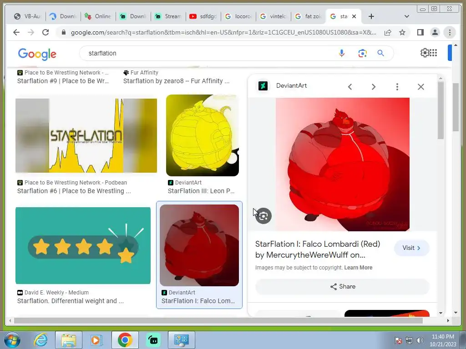Image resolution: width=466 pixels, height=349 pixels.
Task: Open Windows Explorer from the taskbar
Action: click(69, 340)
